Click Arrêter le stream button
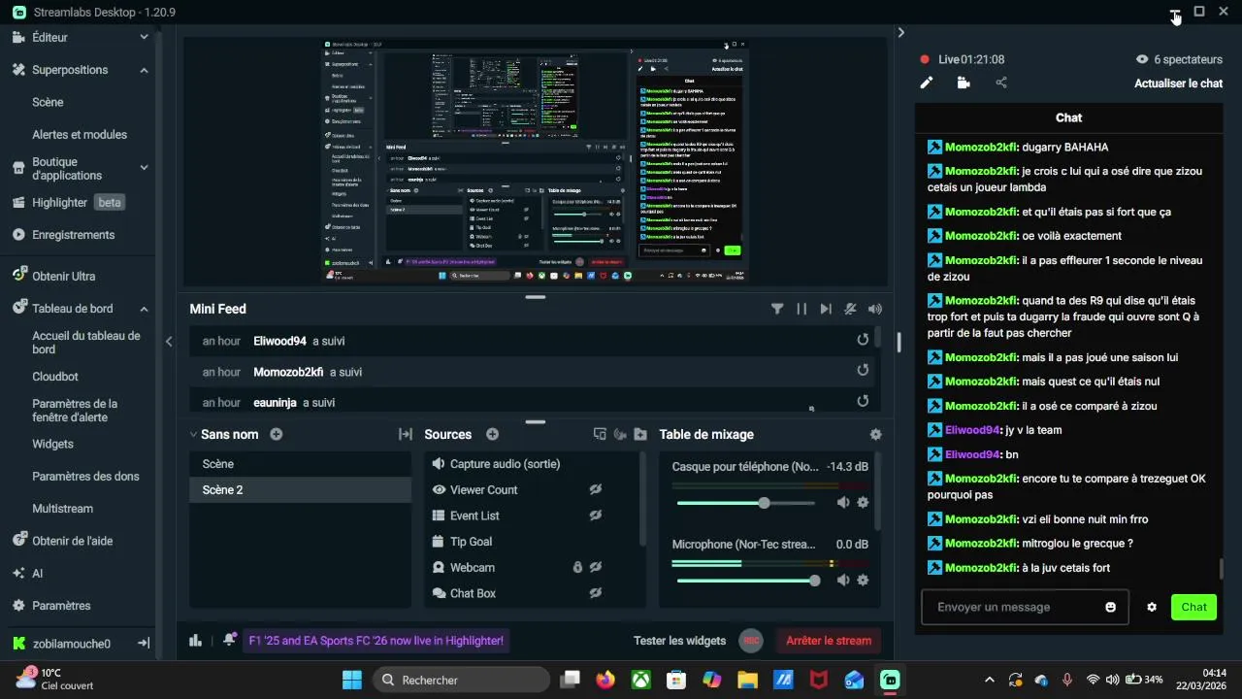1242x699 pixels. click(828, 641)
